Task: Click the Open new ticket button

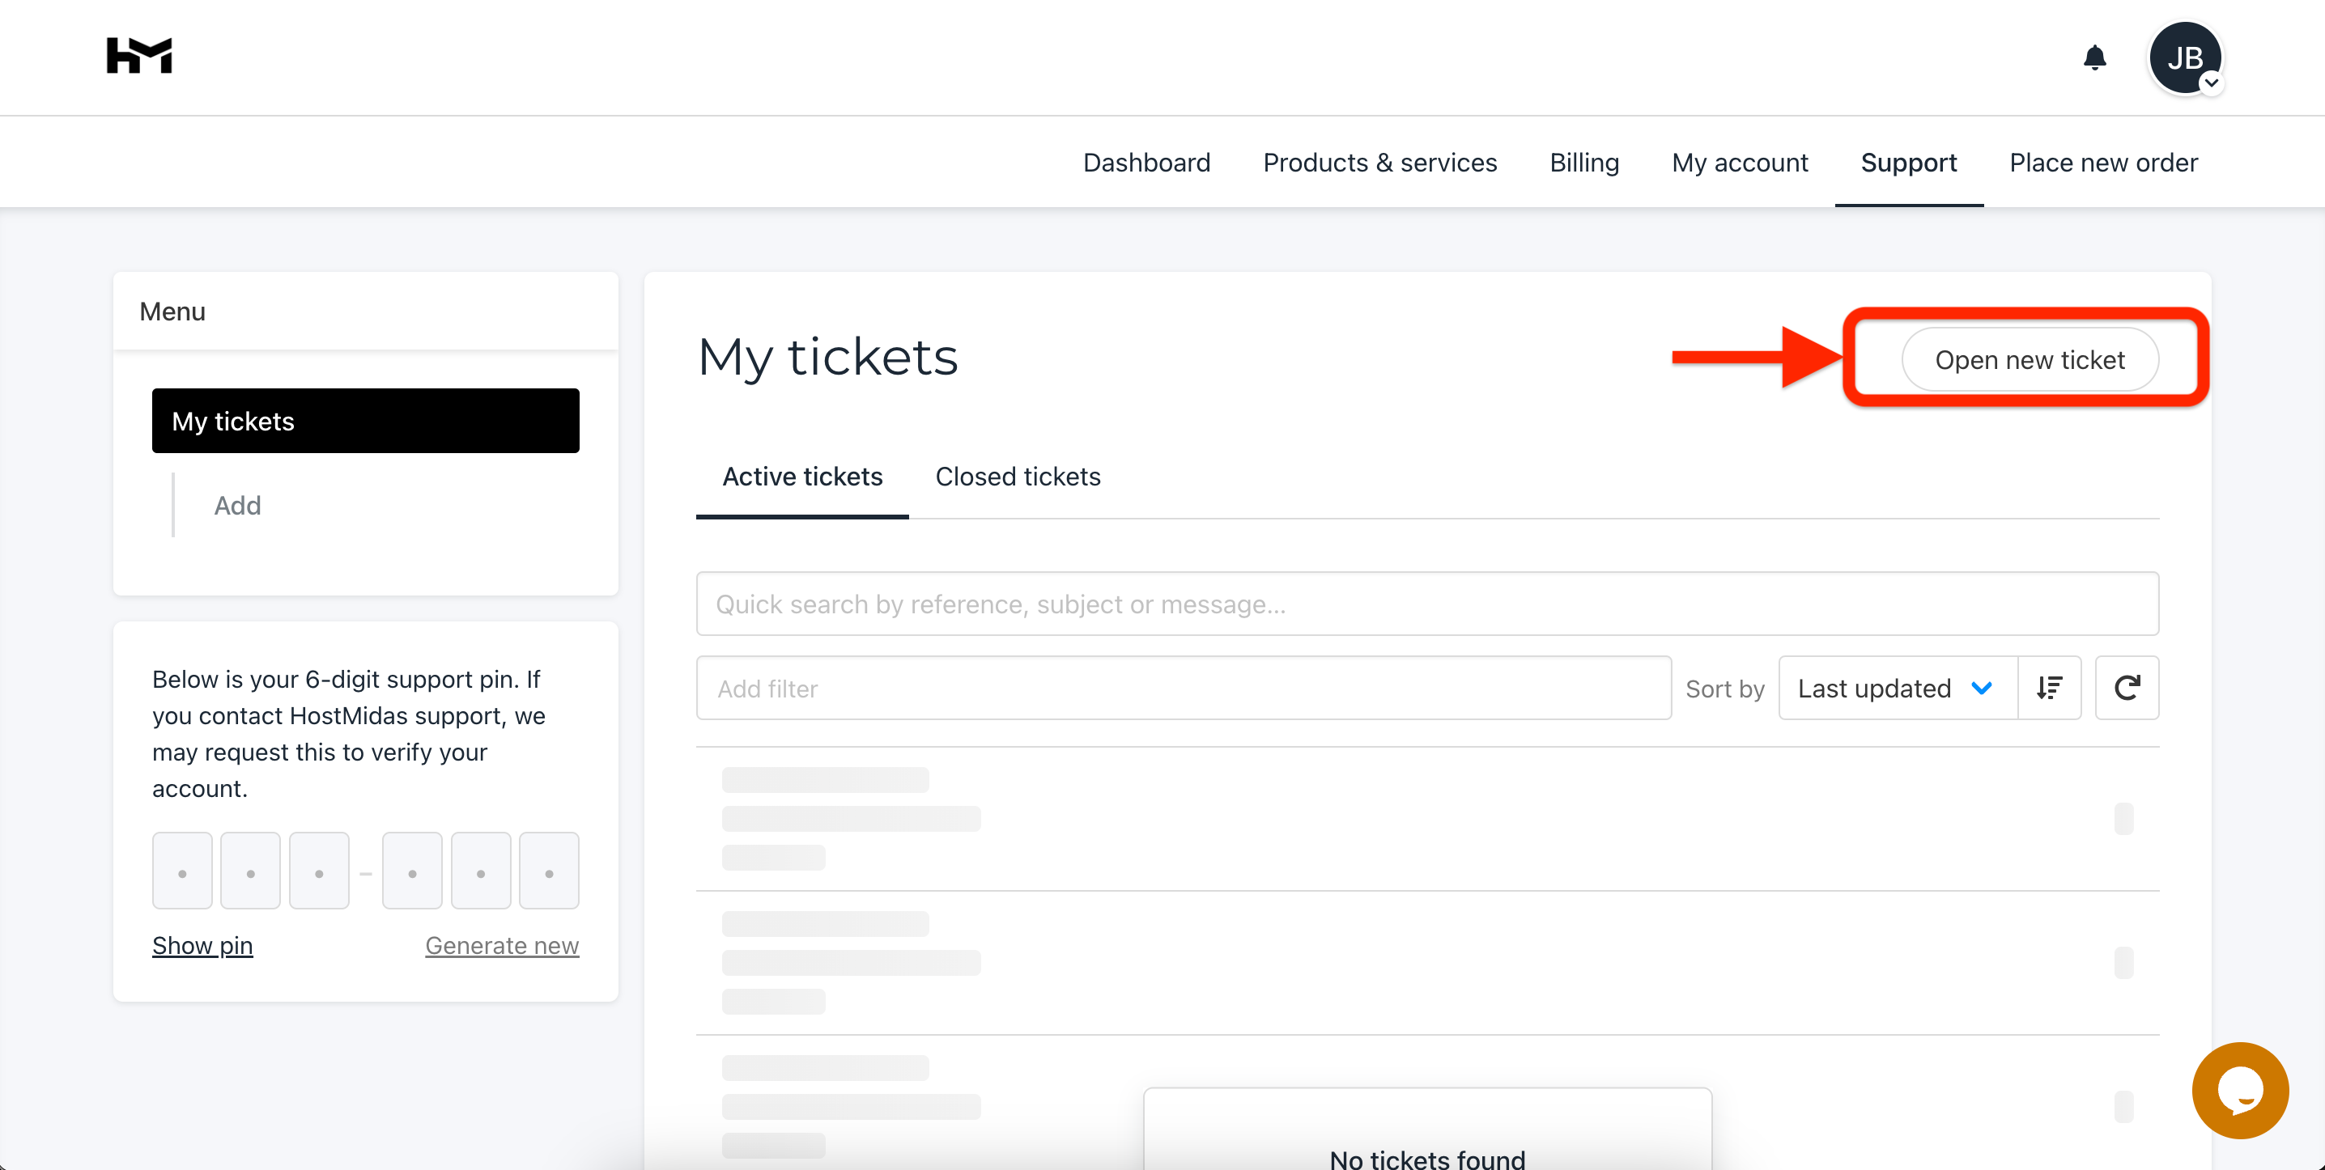Action: [x=2030, y=359]
